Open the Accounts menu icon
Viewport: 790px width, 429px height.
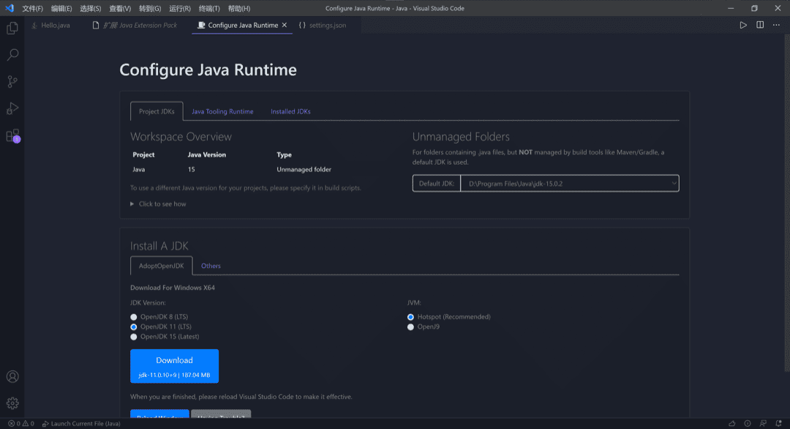[12, 376]
